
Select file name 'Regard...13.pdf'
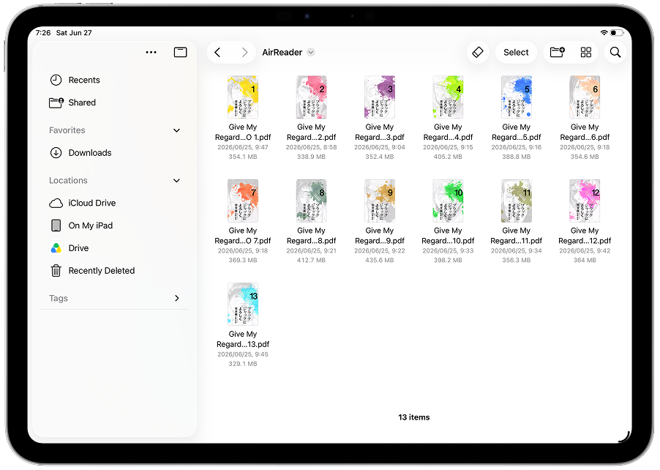coord(243,345)
